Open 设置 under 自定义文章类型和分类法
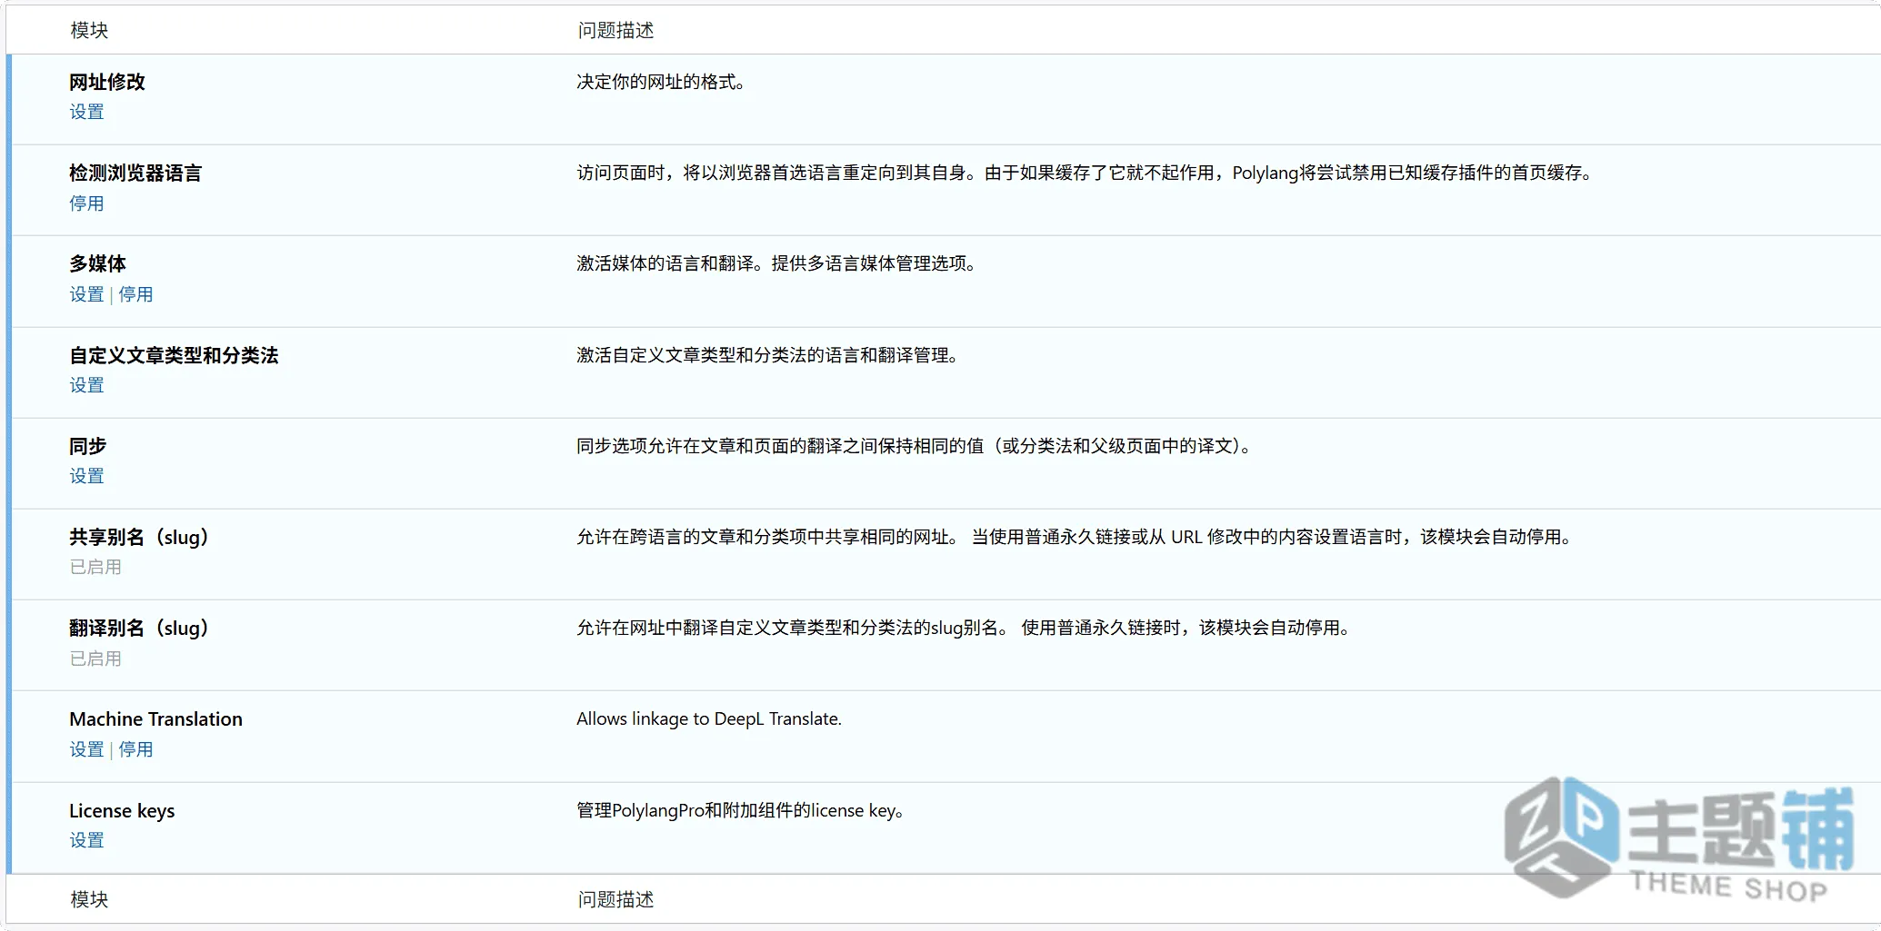 [x=86, y=385]
